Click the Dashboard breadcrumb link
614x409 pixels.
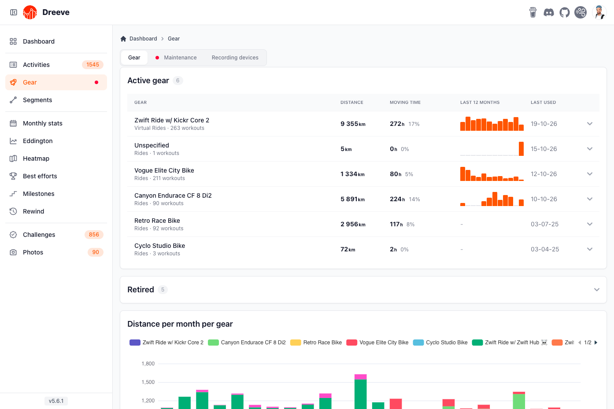(143, 39)
